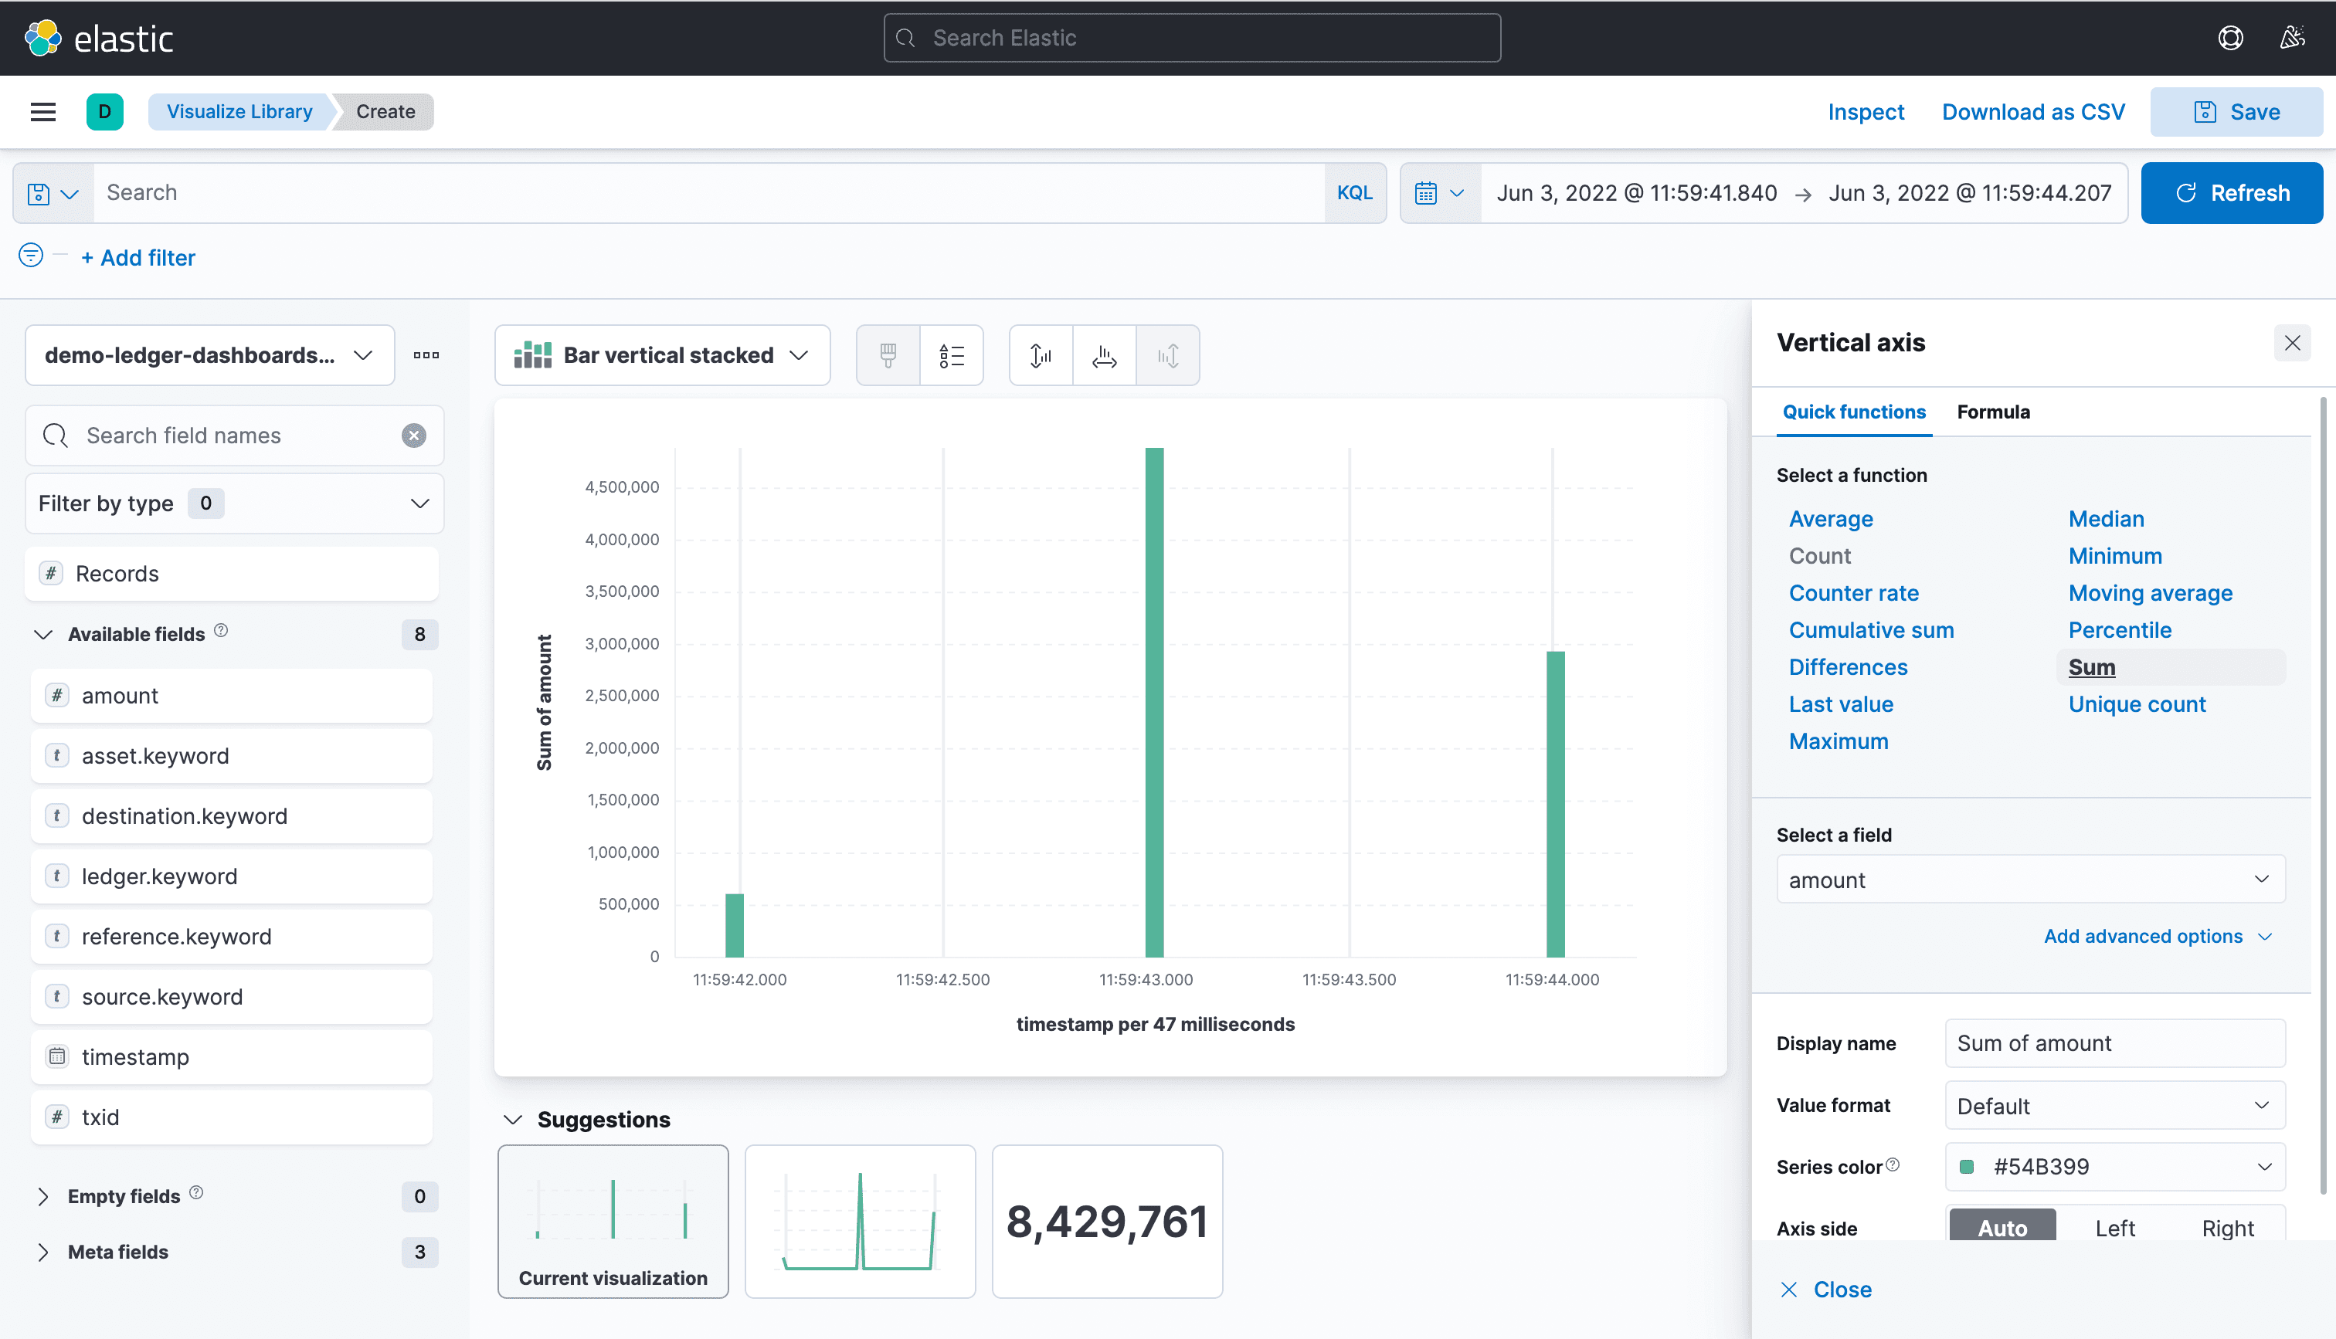Open the help lifebuoy icon

[x=2230, y=38]
